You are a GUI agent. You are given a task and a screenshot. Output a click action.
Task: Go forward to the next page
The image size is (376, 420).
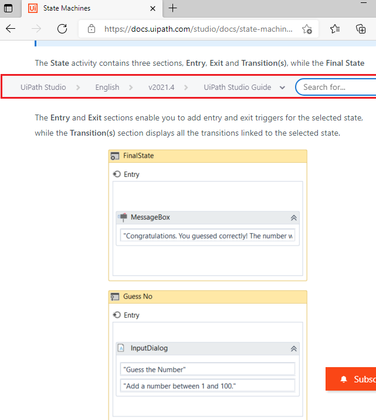tap(36, 29)
